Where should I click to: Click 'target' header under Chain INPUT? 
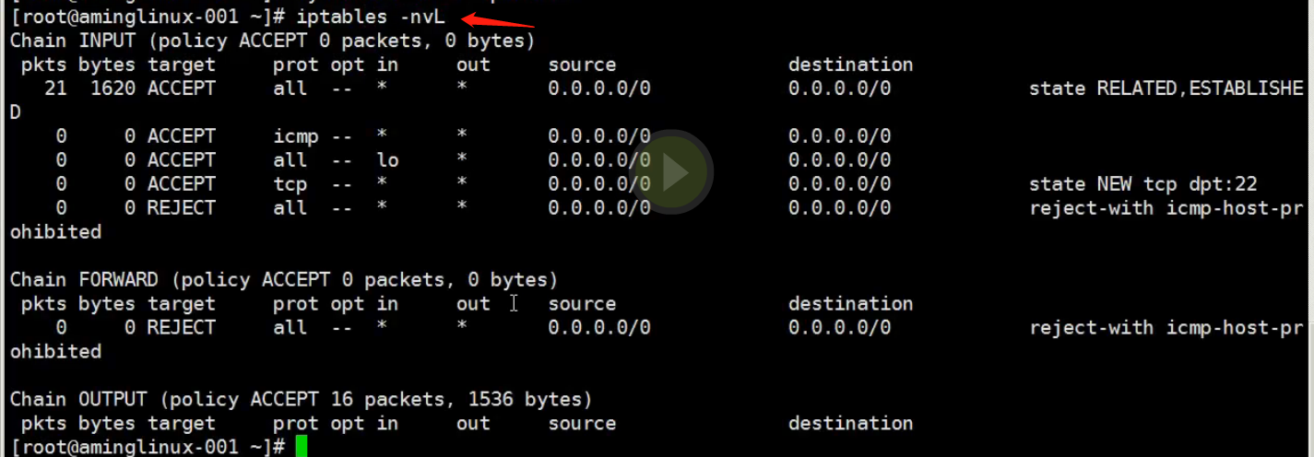181,64
